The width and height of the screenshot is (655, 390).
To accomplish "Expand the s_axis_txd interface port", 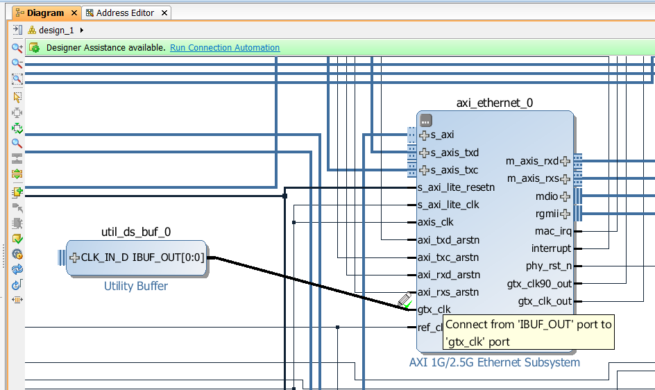I will tap(425, 153).
